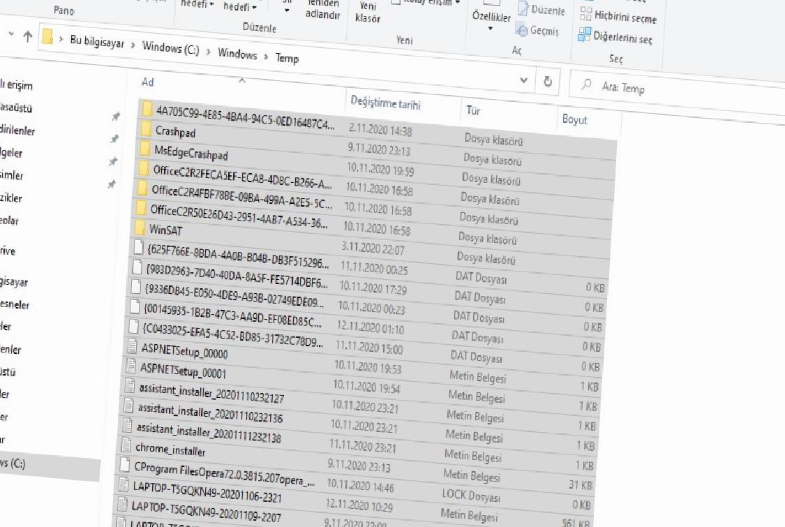Select file name 'assistant_installer_20201110232136'
785x527 pixels.
[210, 413]
